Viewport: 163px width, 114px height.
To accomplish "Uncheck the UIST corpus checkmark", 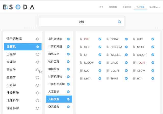I will pyautogui.click(x=100, y=47).
